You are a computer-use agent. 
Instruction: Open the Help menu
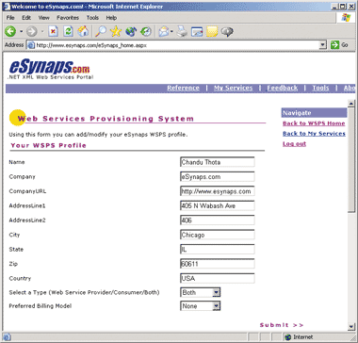tap(111, 18)
